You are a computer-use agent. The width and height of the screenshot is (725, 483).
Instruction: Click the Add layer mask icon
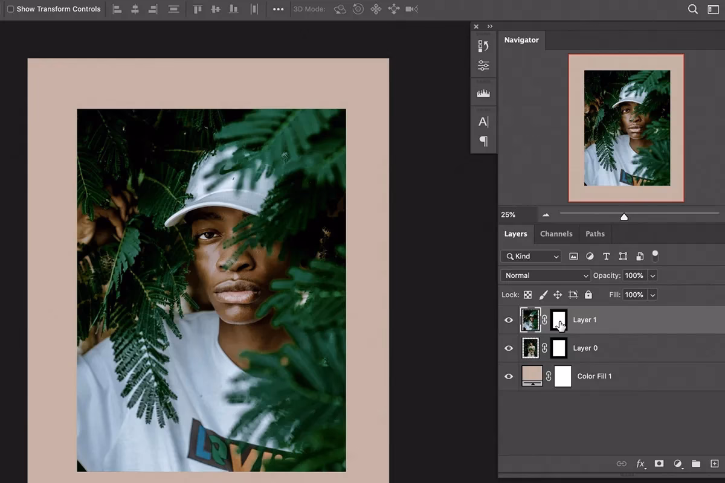pos(659,464)
